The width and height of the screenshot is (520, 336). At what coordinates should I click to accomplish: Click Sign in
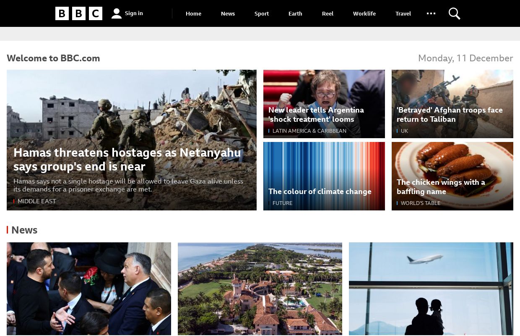click(134, 13)
